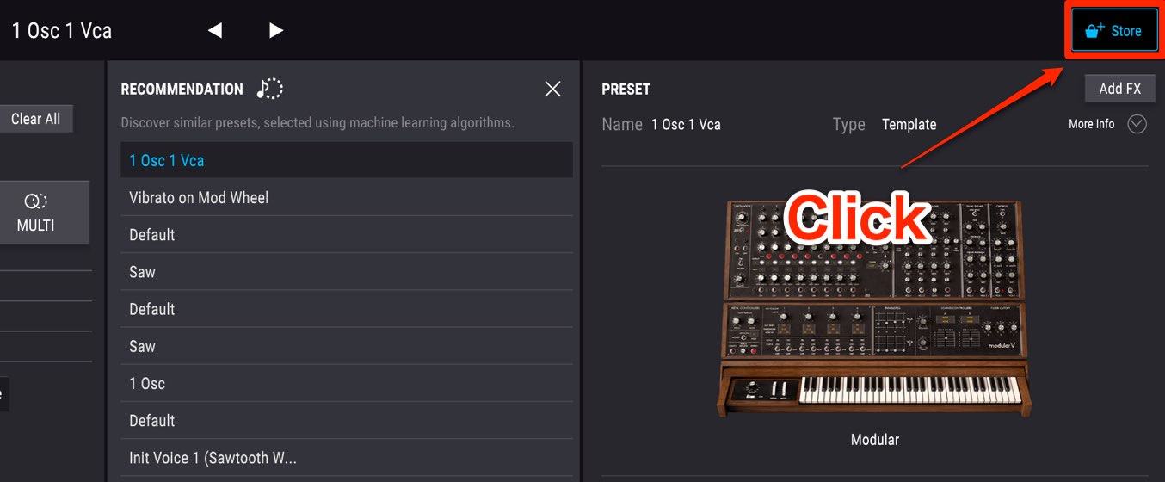Click the recommendation music note icon
This screenshot has width=1165, height=482.
(269, 89)
